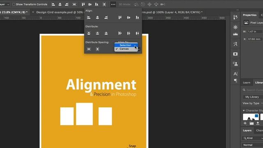This screenshot has height=148, width=263.
Task: Select the Aa character style thumbnail
Action: pos(251,117)
